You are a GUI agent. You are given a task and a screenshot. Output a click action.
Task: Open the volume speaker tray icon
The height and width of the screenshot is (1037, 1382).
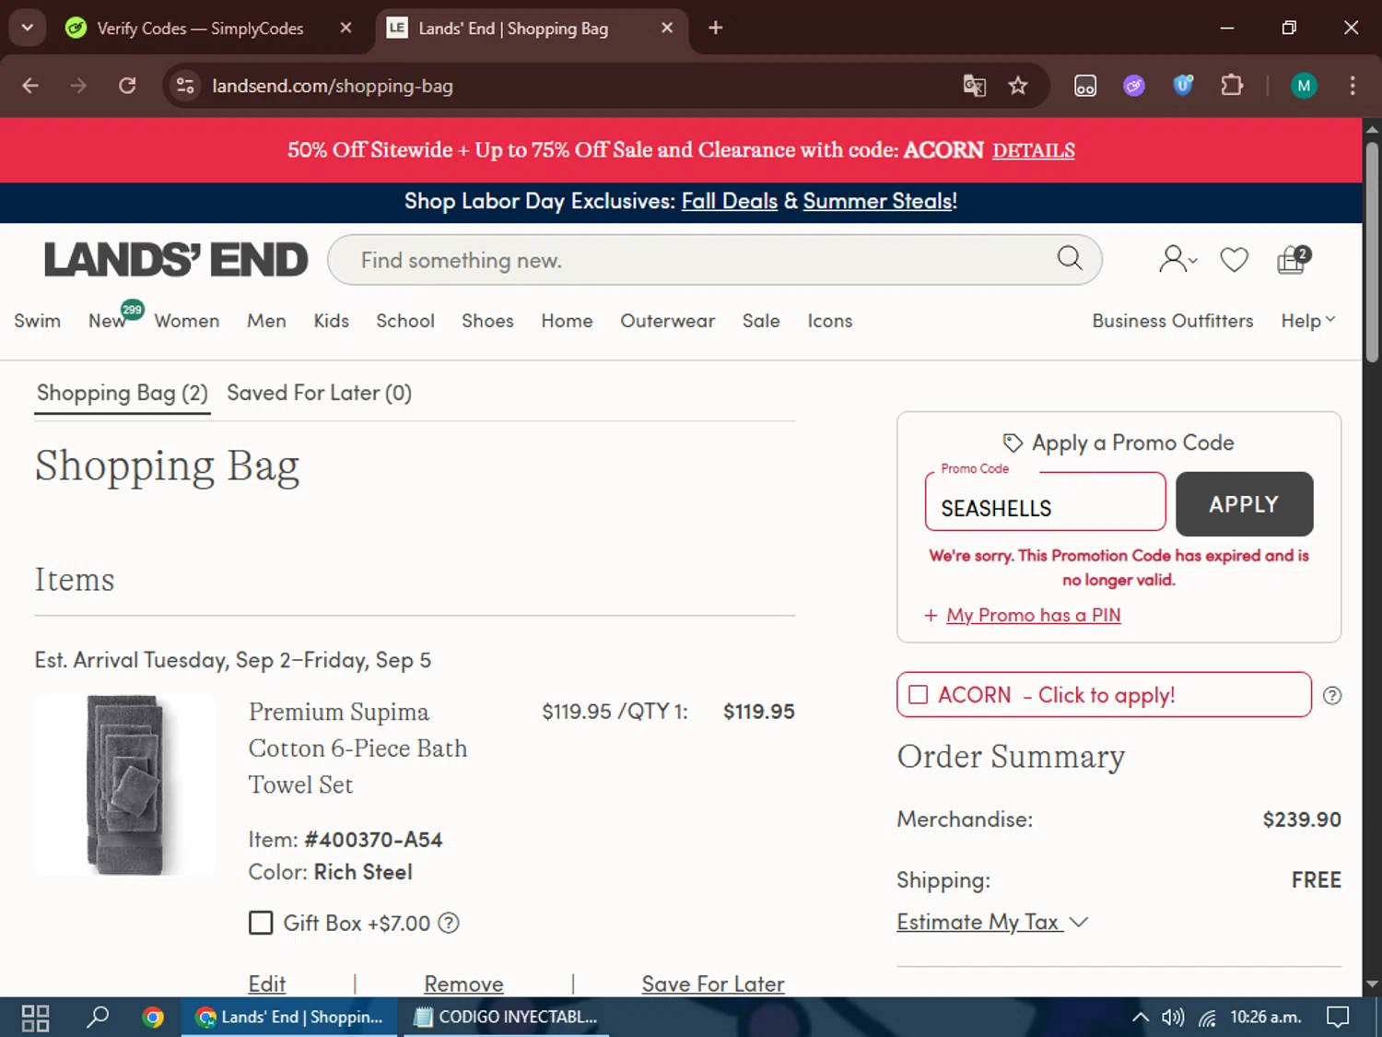(x=1172, y=1017)
